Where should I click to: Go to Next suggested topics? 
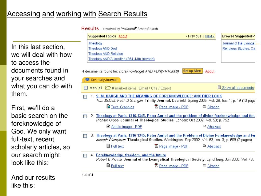pyautogui.click(x=210, y=36)
